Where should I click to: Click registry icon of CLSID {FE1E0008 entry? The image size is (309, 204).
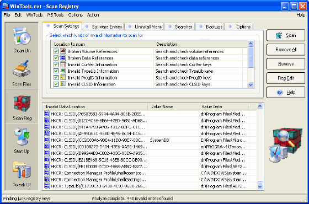click(47, 167)
